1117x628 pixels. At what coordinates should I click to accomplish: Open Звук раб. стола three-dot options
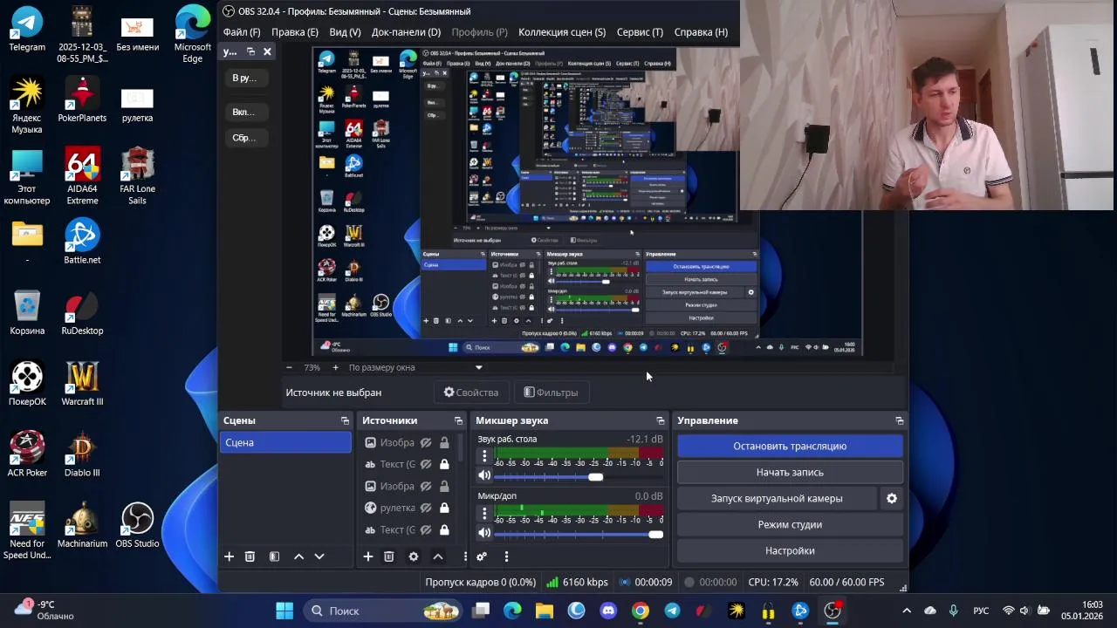[484, 456]
